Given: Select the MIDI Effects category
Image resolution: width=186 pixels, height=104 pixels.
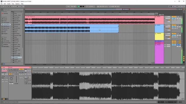Looking at the screenshot, I should click(x=6, y=26).
